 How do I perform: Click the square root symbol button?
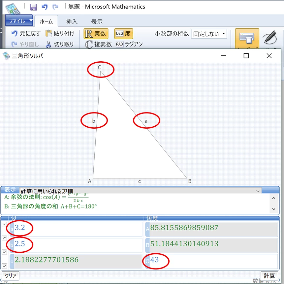coord(4,238)
